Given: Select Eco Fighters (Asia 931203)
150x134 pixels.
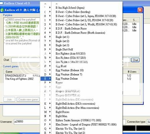Looking at the screenshot, I should pos(71,54).
